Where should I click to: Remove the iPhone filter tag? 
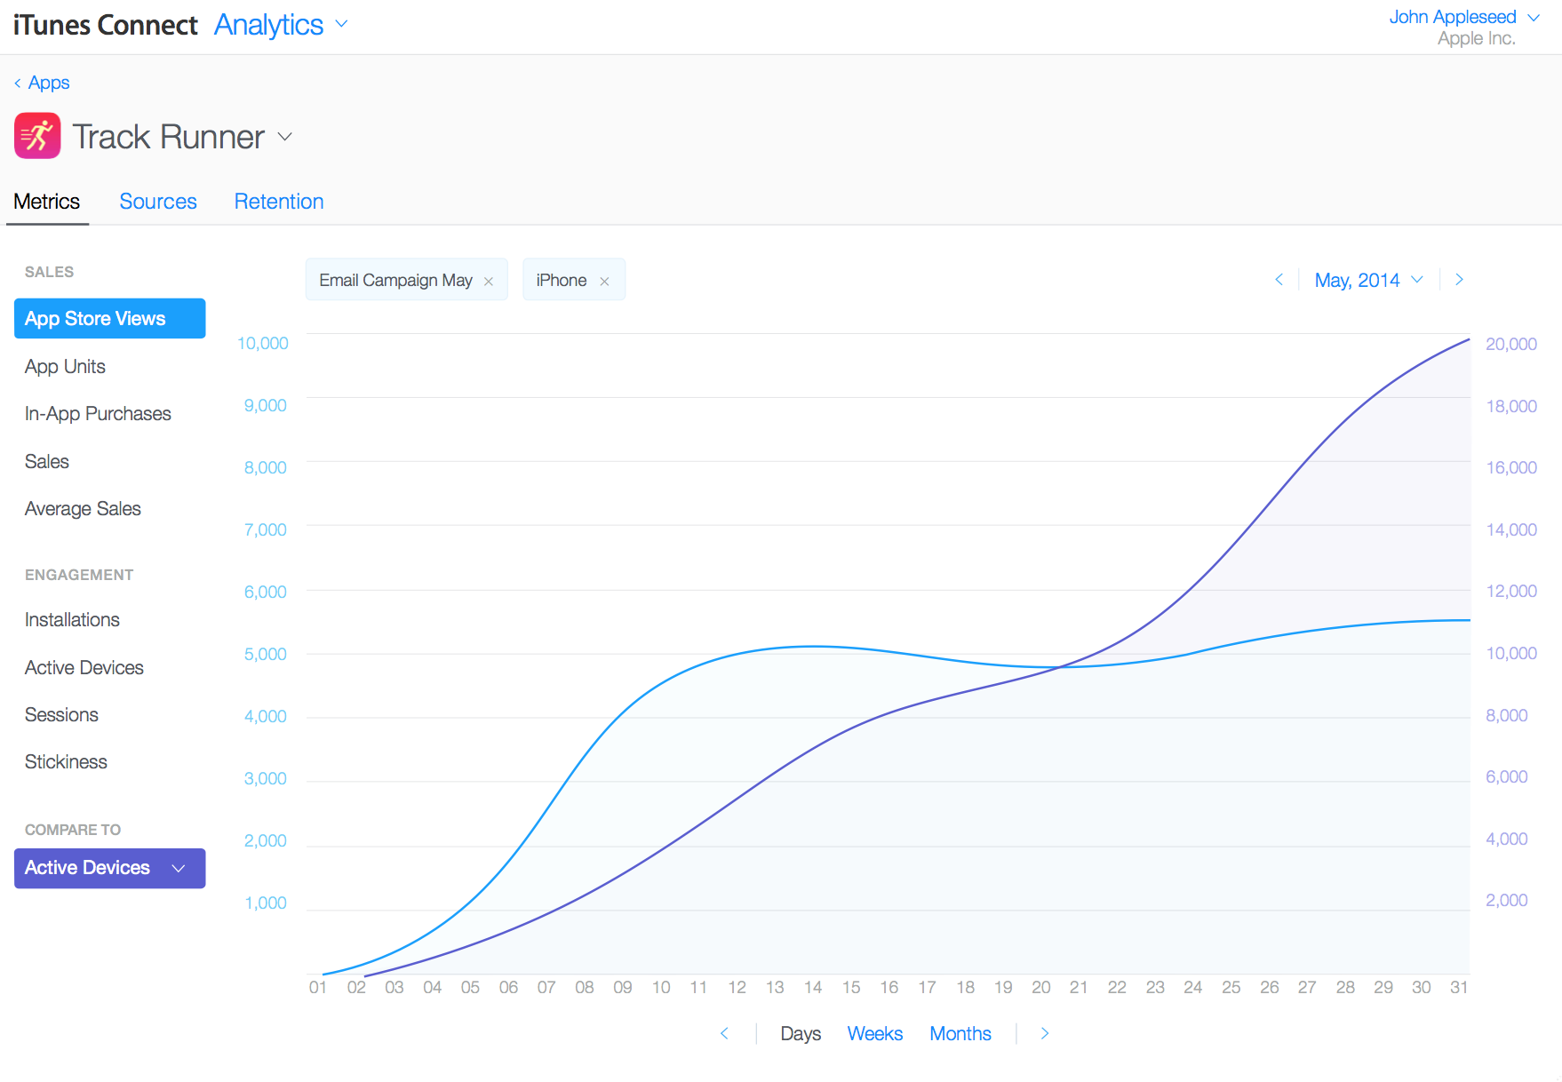[604, 282]
